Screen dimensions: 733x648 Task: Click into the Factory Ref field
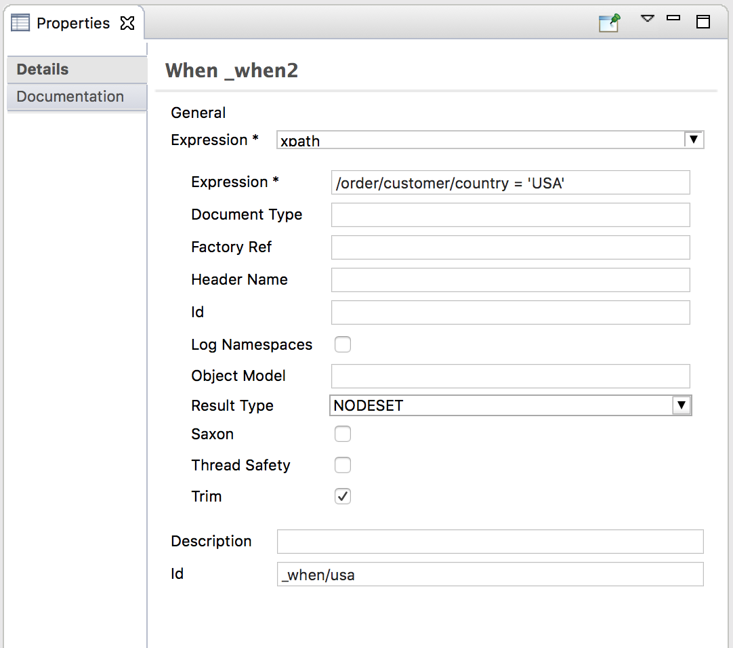(x=510, y=247)
